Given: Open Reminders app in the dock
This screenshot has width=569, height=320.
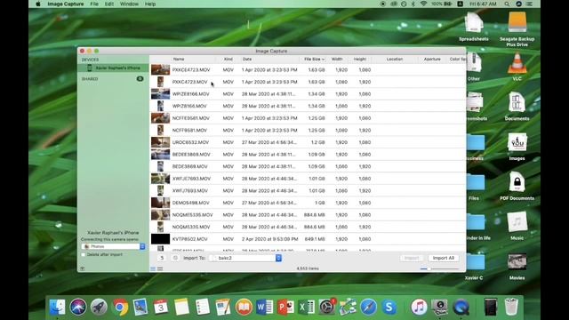Looking at the screenshot, I should point(202,308).
